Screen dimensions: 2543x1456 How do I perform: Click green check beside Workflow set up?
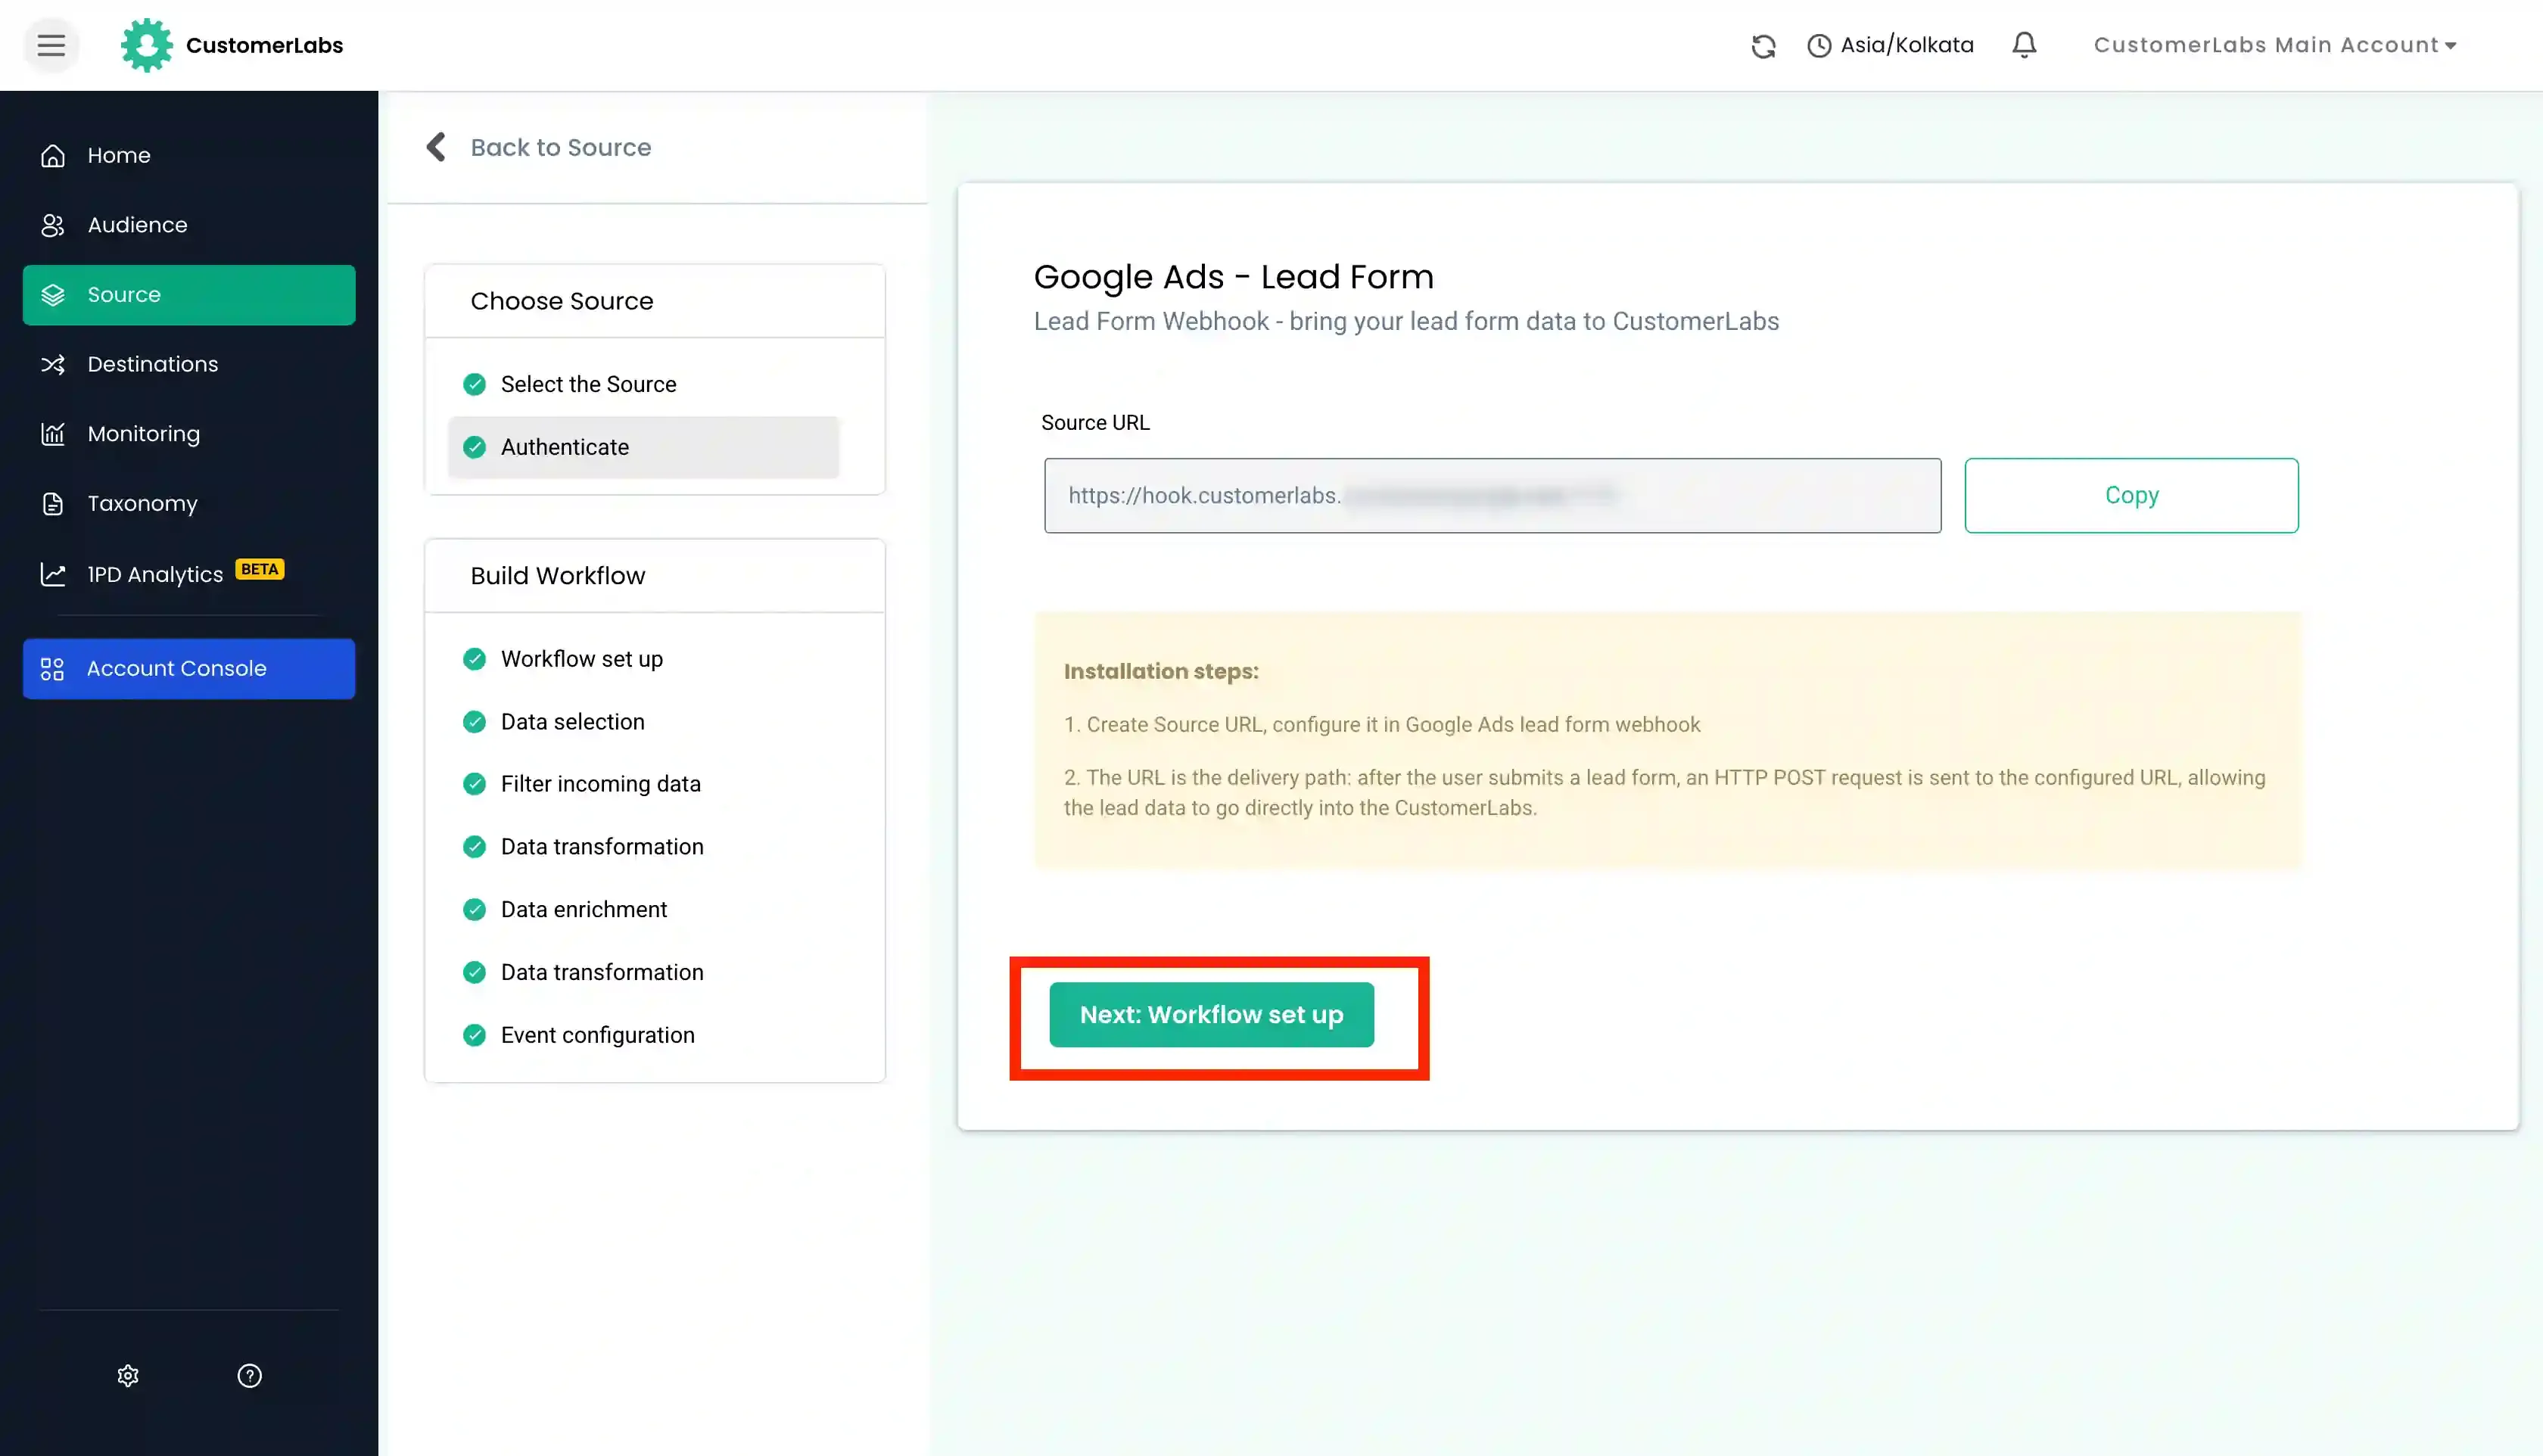(x=475, y=659)
